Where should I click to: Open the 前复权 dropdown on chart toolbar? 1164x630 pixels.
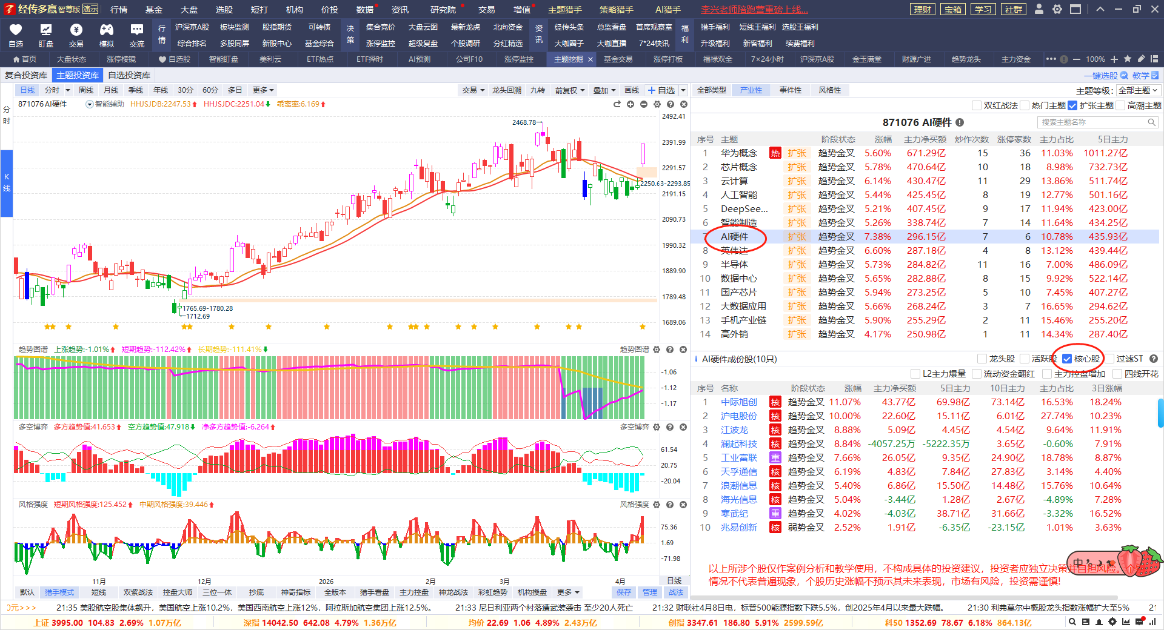point(570,90)
